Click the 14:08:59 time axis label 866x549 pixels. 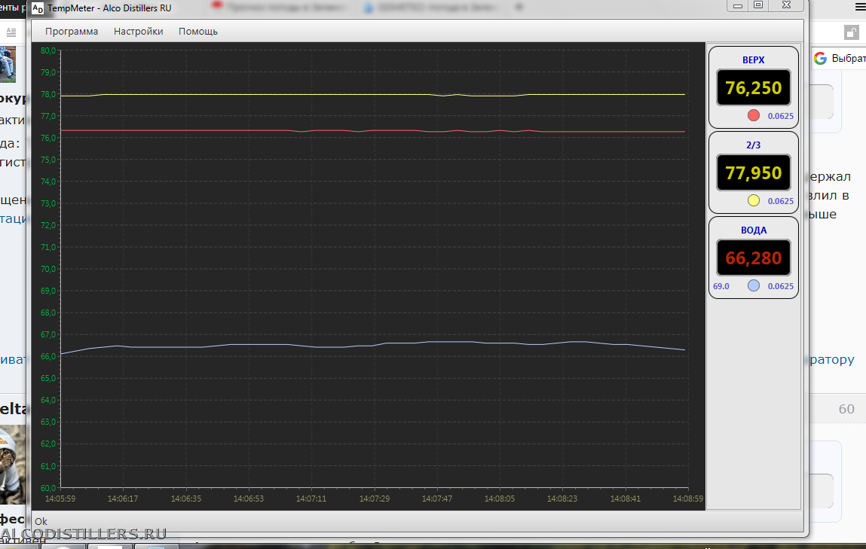click(x=688, y=499)
